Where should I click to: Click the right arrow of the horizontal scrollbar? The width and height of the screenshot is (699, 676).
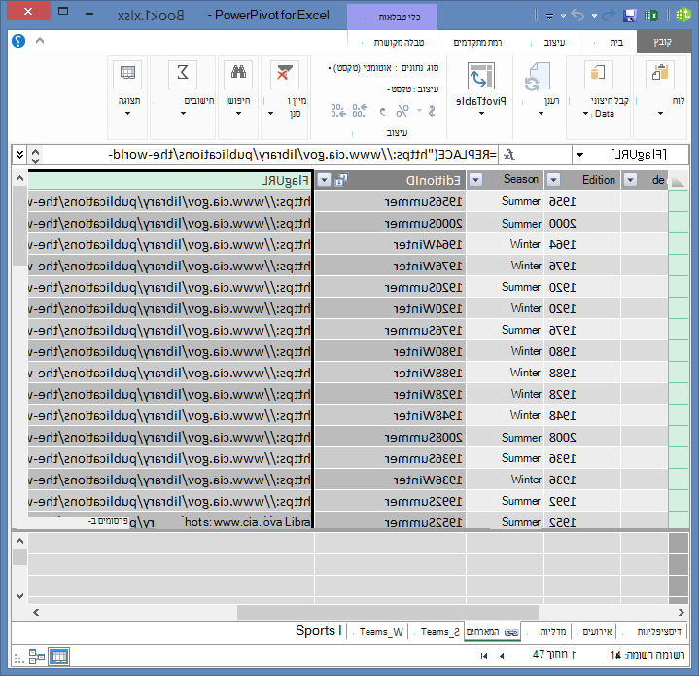click(x=682, y=612)
